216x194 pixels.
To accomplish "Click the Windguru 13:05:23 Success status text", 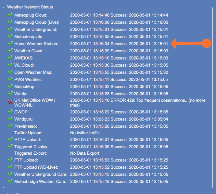I will tap(119, 119).
